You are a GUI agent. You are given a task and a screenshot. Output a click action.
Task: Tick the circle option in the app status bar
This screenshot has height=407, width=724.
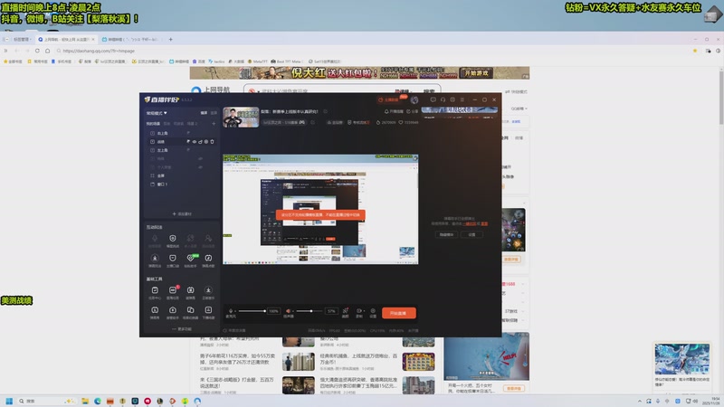click(x=224, y=330)
